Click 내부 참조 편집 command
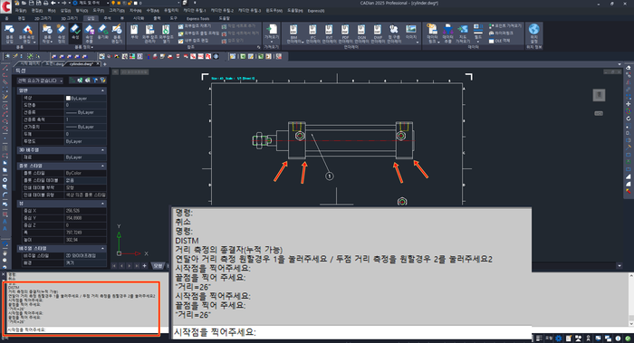634x343 pixels. 193,41
